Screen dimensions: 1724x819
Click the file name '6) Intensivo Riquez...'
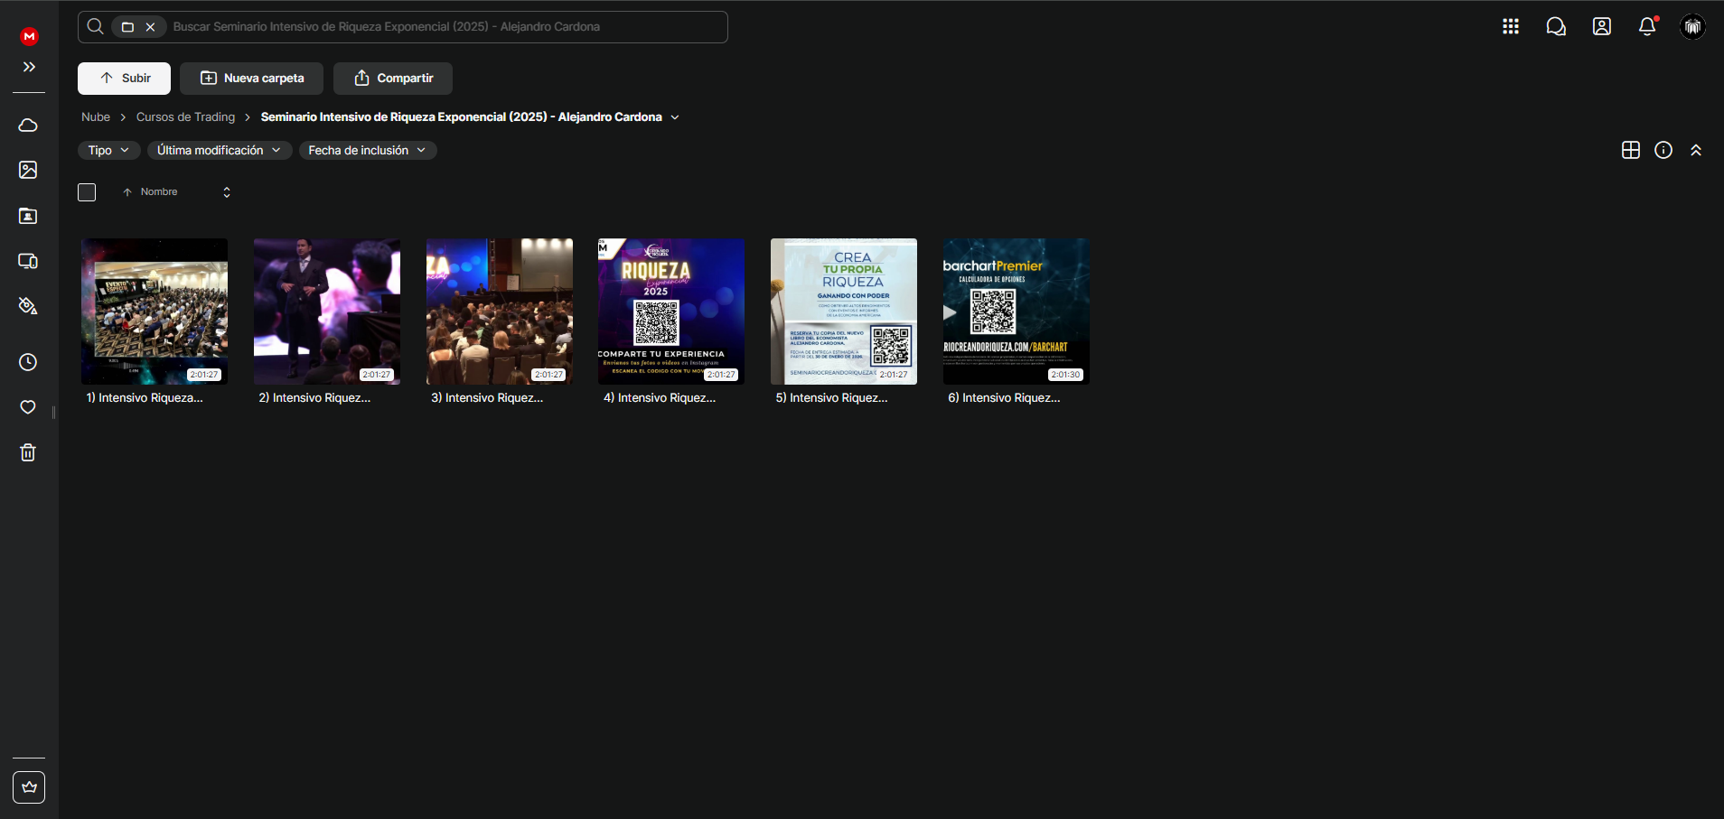pos(1004,398)
